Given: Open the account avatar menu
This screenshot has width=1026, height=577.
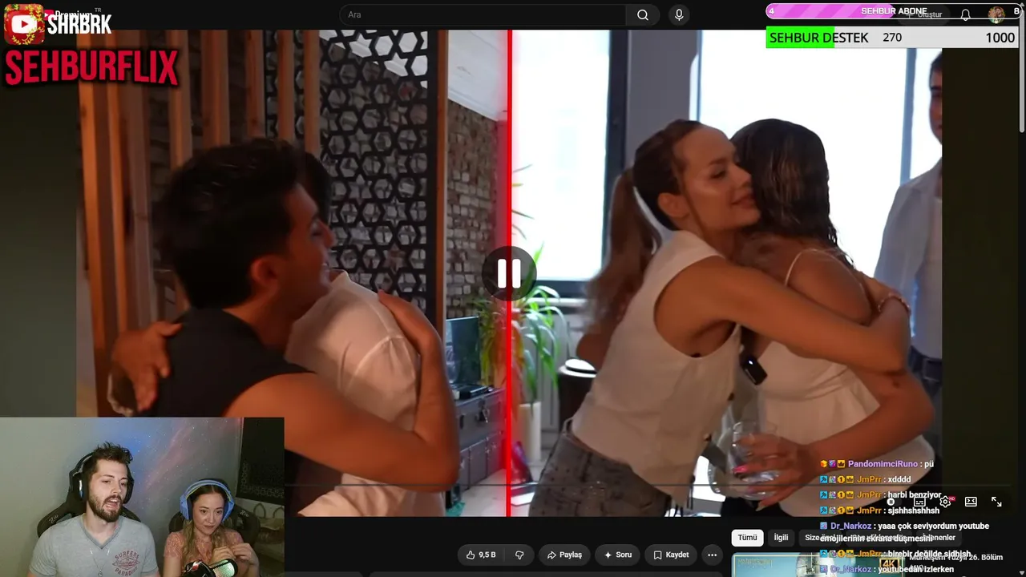Looking at the screenshot, I should (996, 14).
